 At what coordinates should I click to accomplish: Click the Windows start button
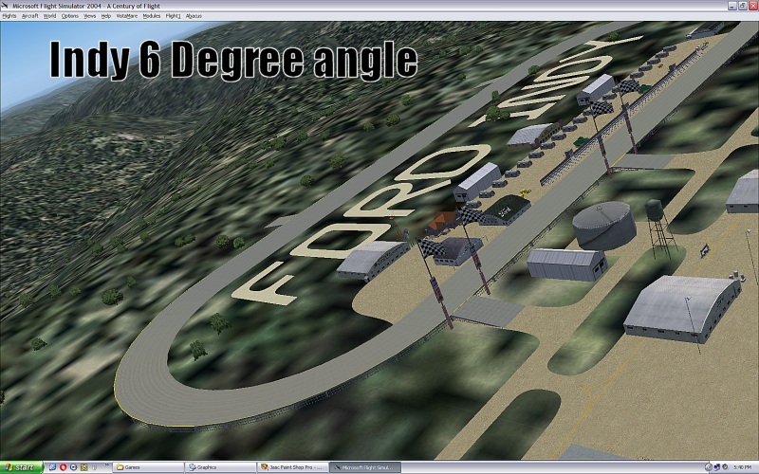tap(21, 467)
